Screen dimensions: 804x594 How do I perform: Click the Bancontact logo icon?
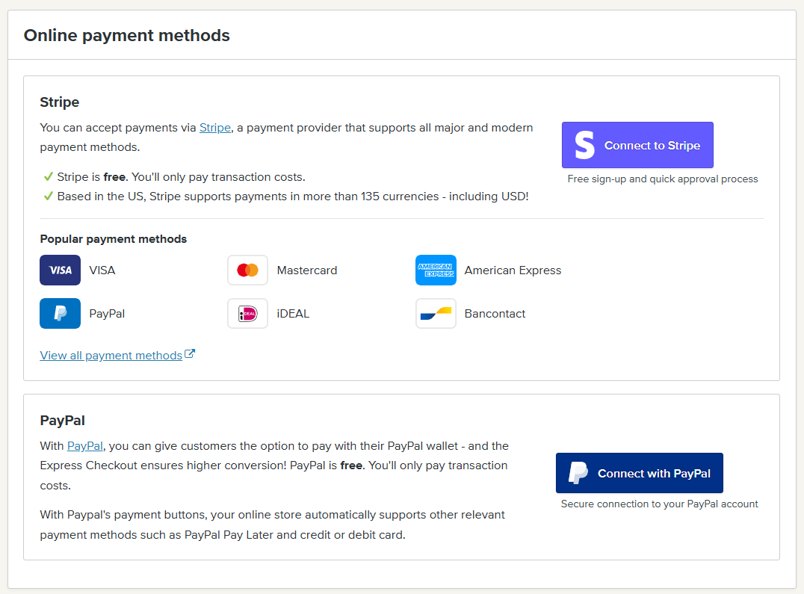tap(436, 314)
